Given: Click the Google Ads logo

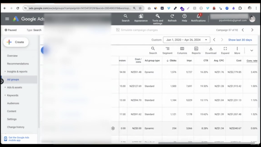Looking at the screenshot, I should (x=16, y=19).
